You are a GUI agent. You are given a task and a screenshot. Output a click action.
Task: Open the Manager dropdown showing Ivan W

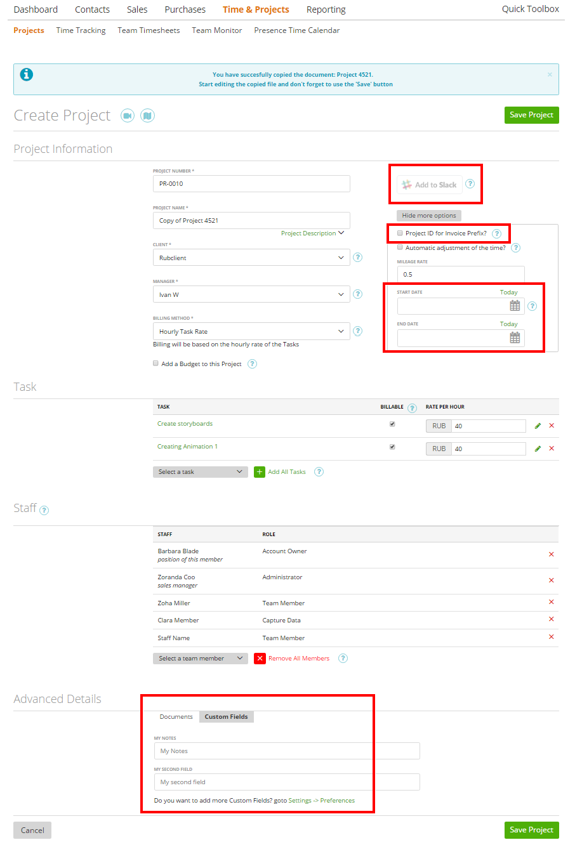point(251,294)
